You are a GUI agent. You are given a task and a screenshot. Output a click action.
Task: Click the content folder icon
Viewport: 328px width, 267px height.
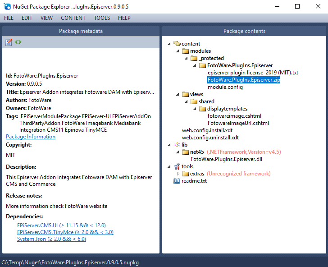pos(177,44)
